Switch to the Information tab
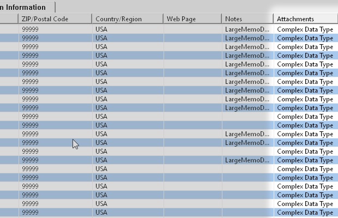 coord(26,7)
